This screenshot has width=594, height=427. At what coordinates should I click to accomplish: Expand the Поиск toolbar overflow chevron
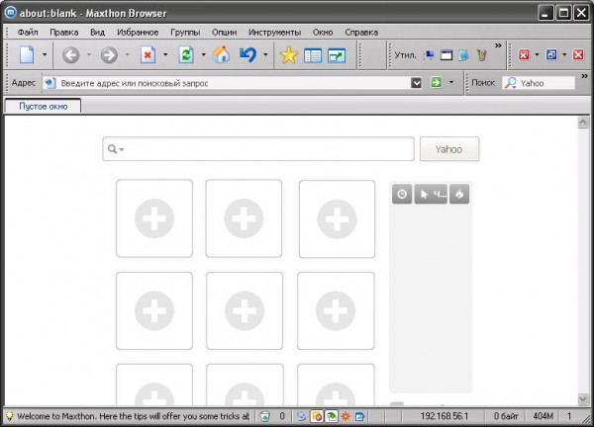tap(584, 76)
